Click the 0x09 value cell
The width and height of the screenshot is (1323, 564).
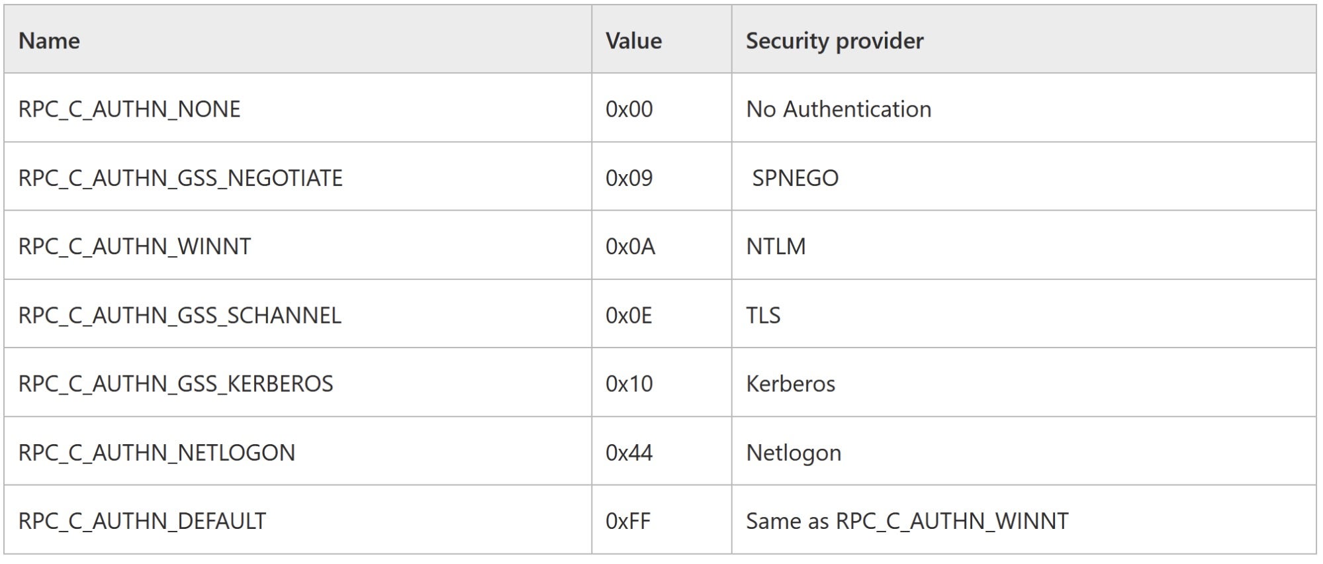(629, 178)
